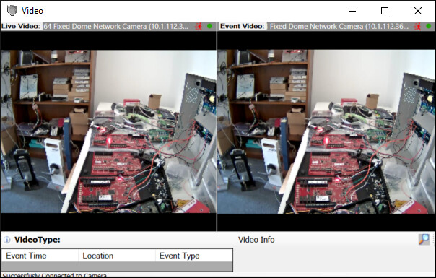Screen dimensions: 436x278
Task: Click the Live Video green status indicator
Action: point(209,26)
